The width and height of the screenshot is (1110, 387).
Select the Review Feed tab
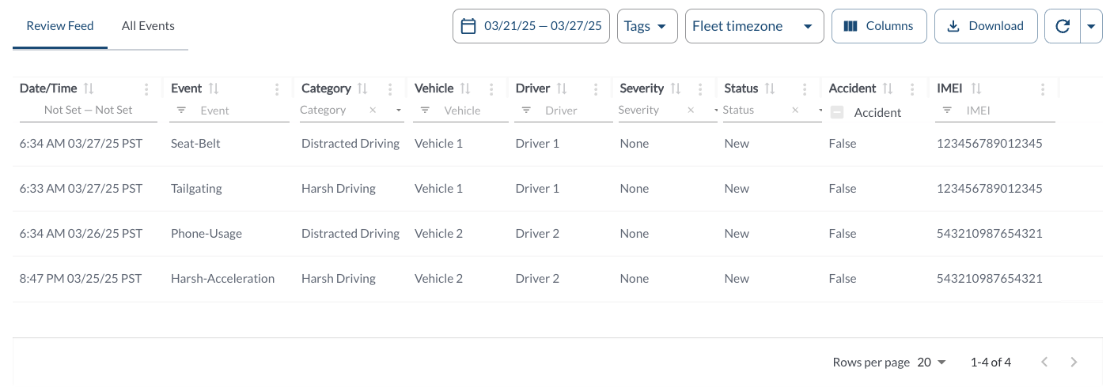(60, 26)
